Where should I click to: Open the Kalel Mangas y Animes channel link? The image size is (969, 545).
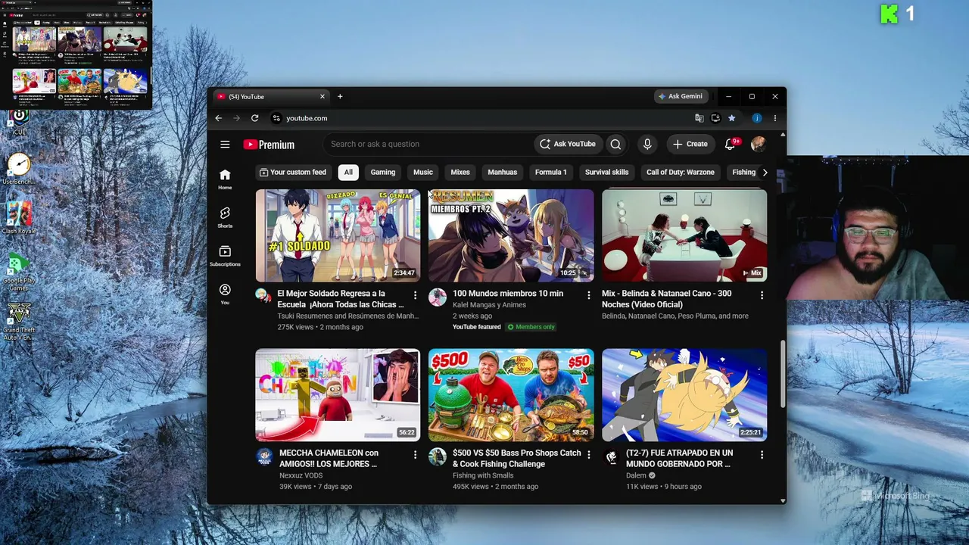click(x=489, y=305)
